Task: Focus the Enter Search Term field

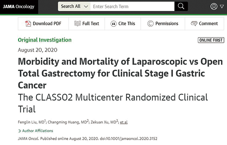Action: (x=132, y=6)
